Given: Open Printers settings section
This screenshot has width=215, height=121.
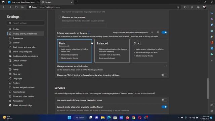Looking at the screenshot, I should coord(16,83).
